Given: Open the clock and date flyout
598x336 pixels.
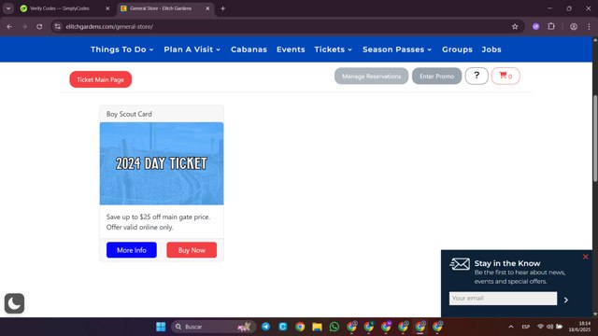Looking at the screenshot, I should (x=579, y=327).
